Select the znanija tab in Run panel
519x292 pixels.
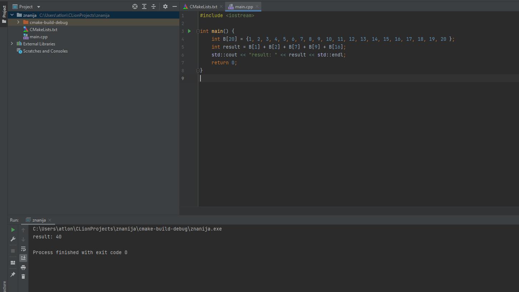pos(39,220)
